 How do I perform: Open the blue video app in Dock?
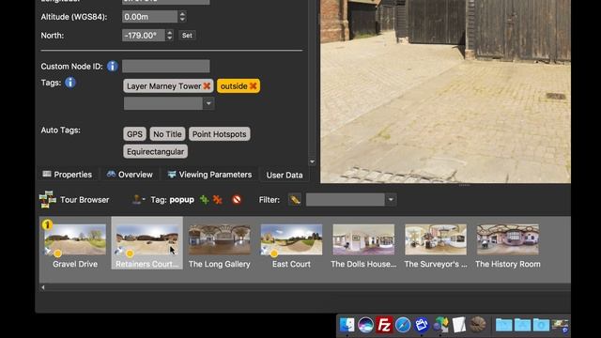[422, 325]
